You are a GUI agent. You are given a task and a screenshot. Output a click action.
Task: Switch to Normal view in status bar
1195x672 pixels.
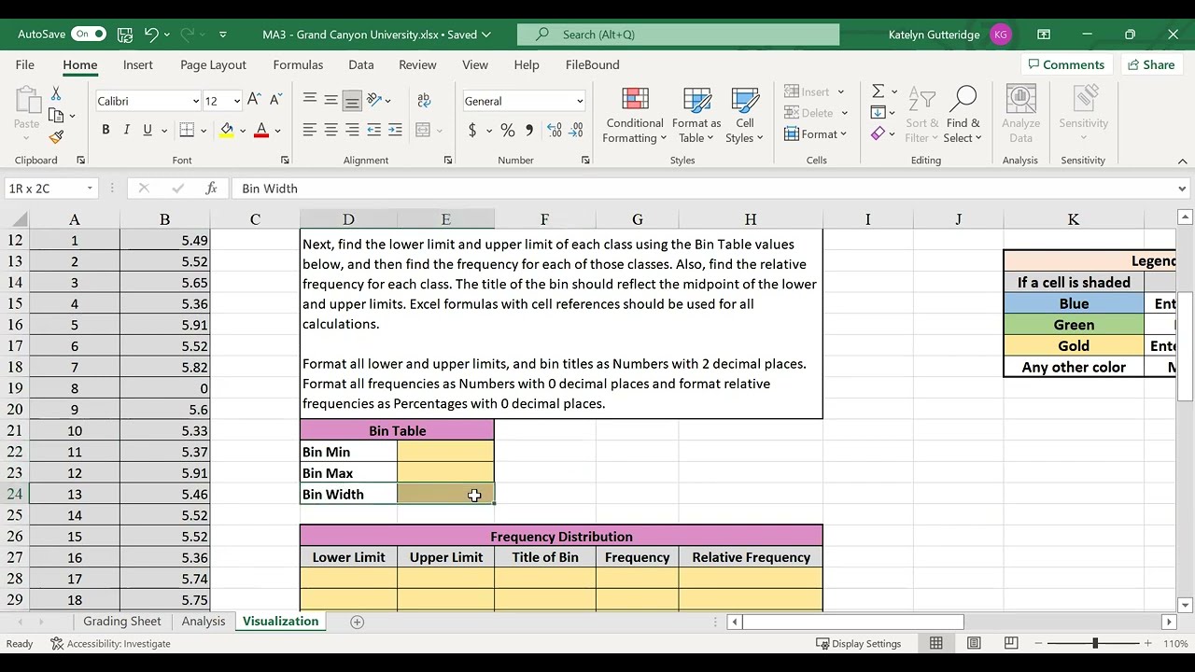point(935,643)
